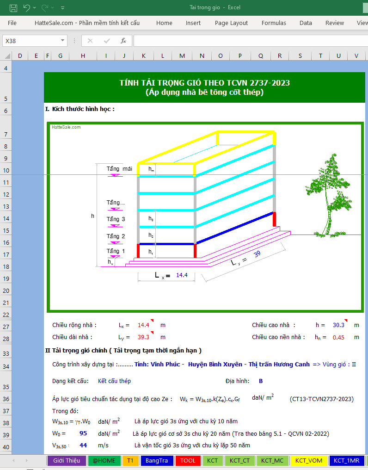
Task: Click the Insert Function fx icon
Action: coord(123,41)
